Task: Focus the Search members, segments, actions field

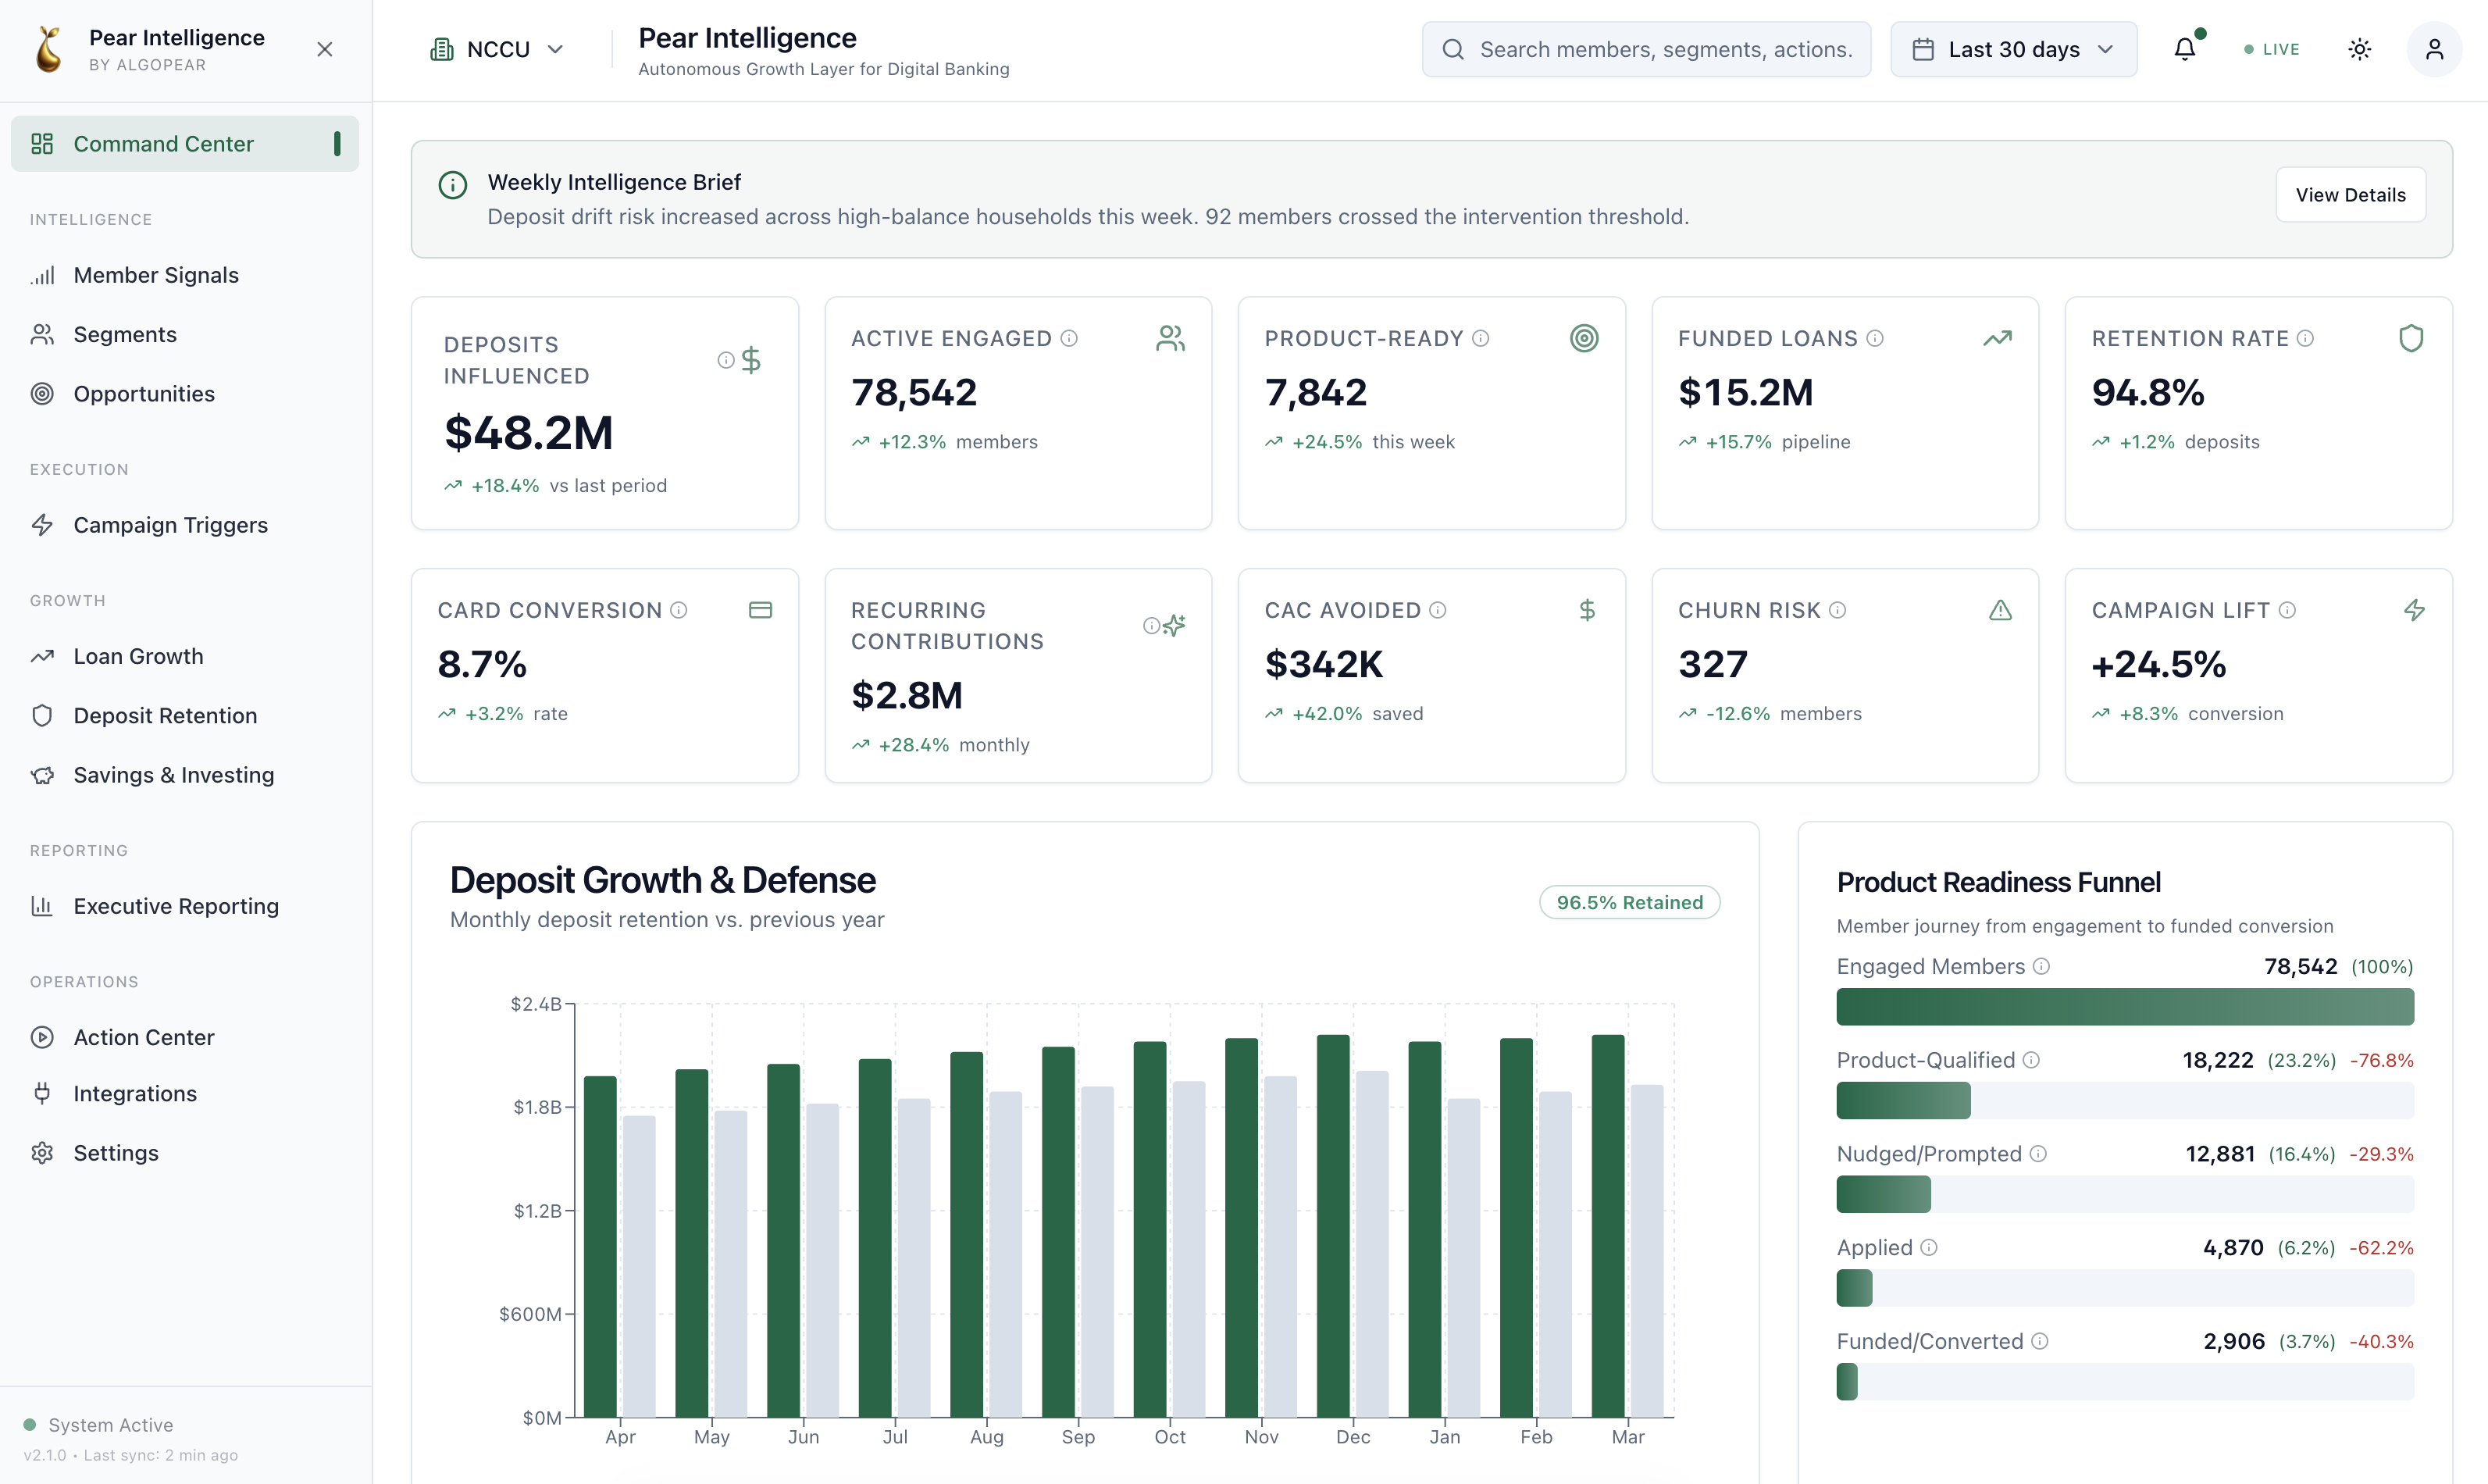Action: click(x=1646, y=49)
